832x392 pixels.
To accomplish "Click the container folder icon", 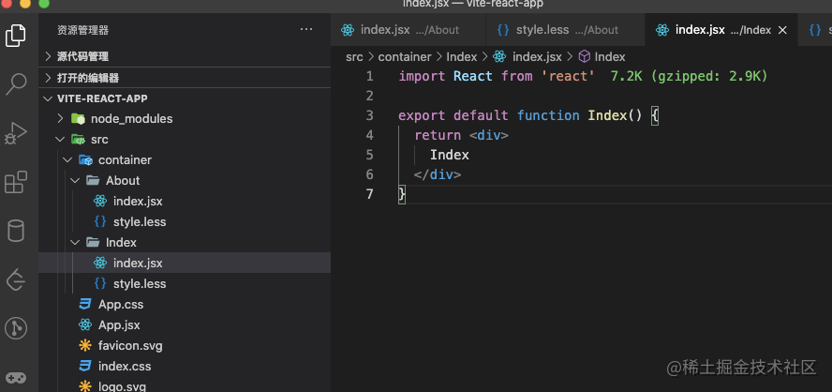I will 85,159.
